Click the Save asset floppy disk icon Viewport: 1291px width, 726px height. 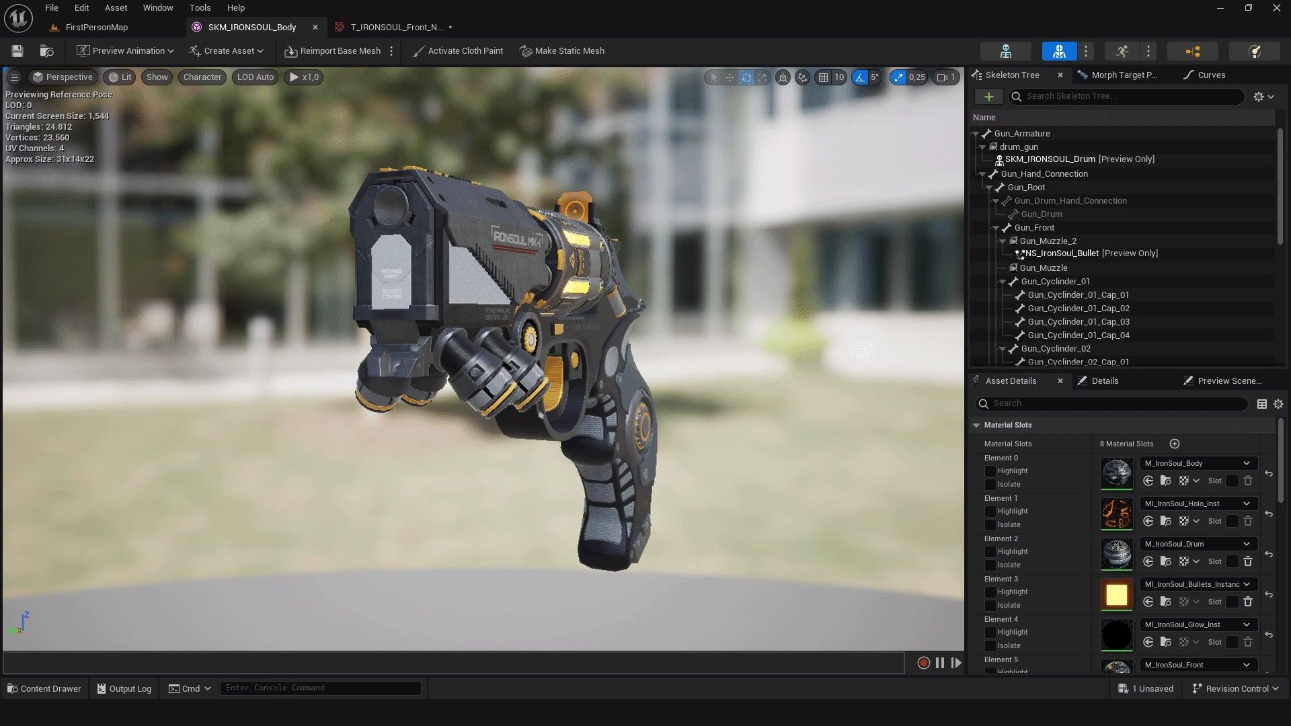point(17,51)
